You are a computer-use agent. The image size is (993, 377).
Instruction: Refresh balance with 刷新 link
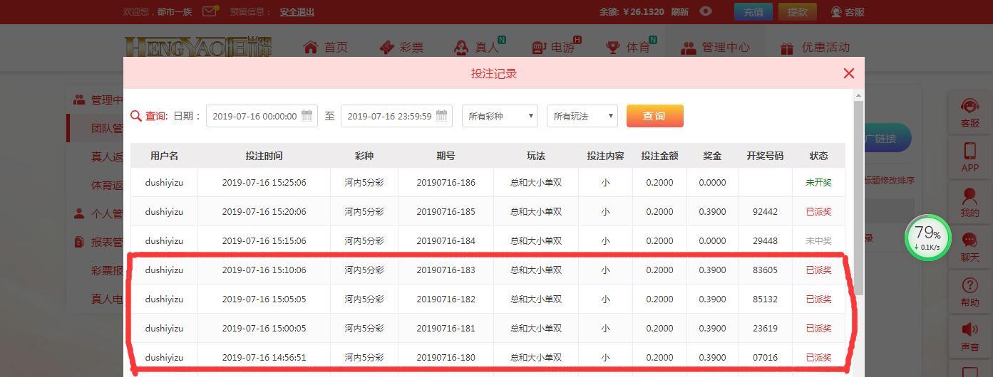[680, 11]
